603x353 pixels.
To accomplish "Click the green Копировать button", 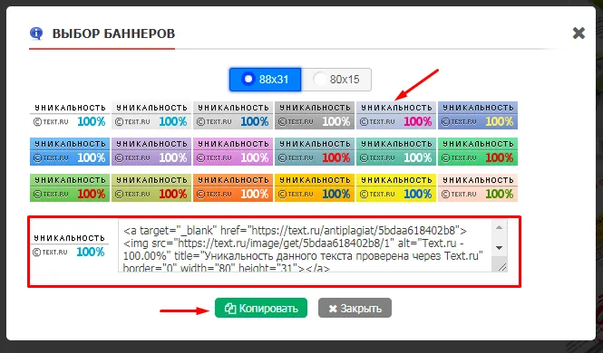I will click(x=261, y=308).
